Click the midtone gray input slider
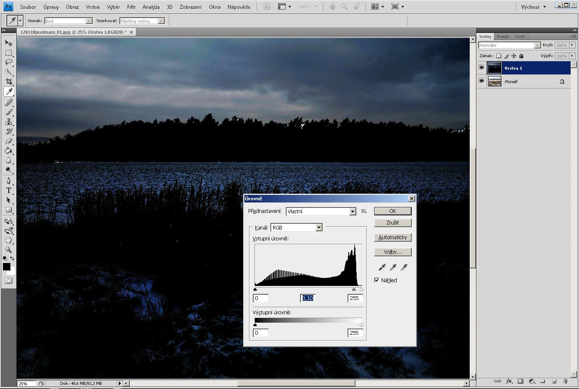 click(x=354, y=289)
